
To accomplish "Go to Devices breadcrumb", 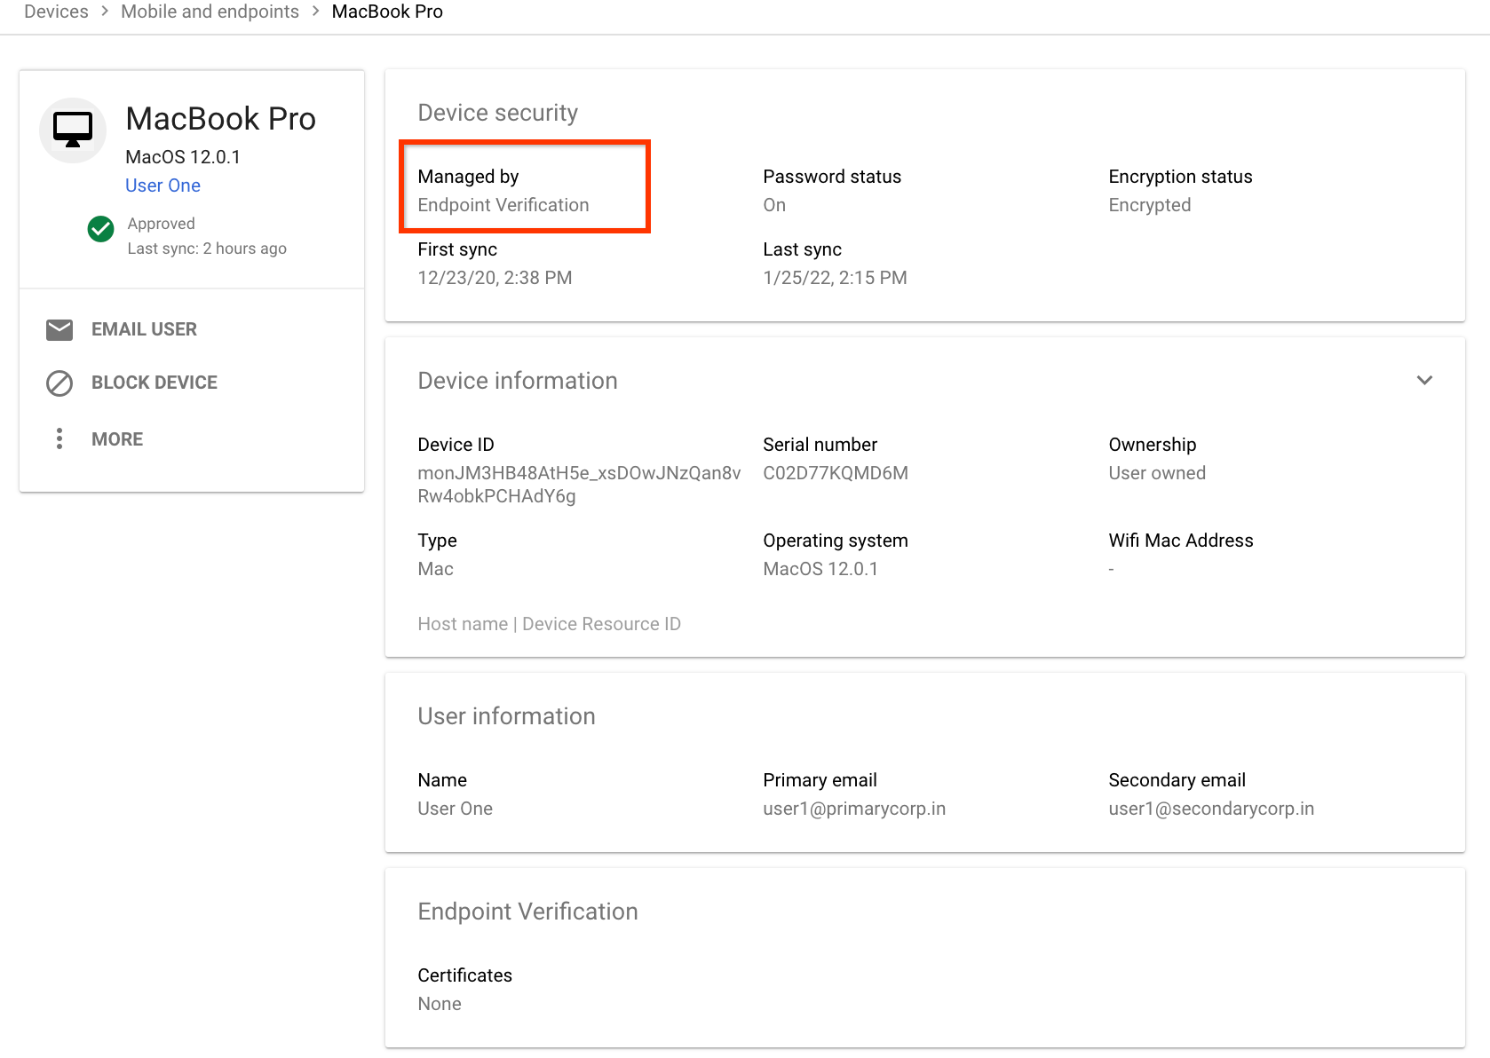I will tap(56, 12).
